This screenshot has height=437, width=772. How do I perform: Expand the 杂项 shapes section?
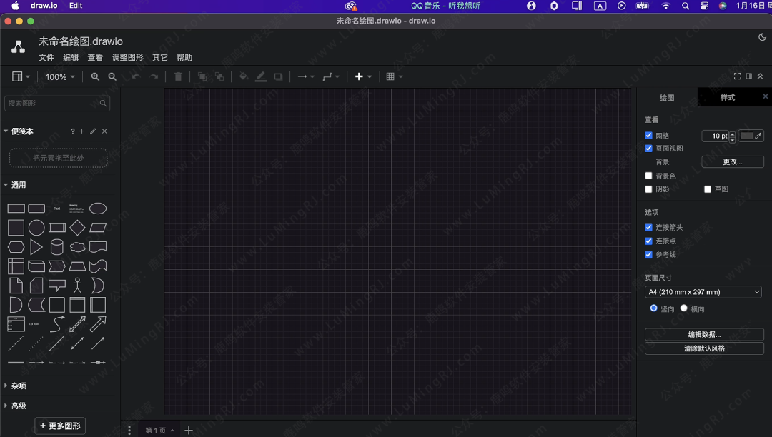click(19, 386)
